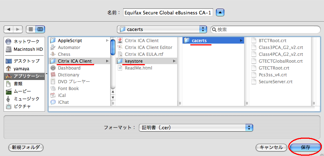The height and width of the screenshot is (156, 324).
Task: Expand the AppleScript folder arrow
Action: point(107,41)
